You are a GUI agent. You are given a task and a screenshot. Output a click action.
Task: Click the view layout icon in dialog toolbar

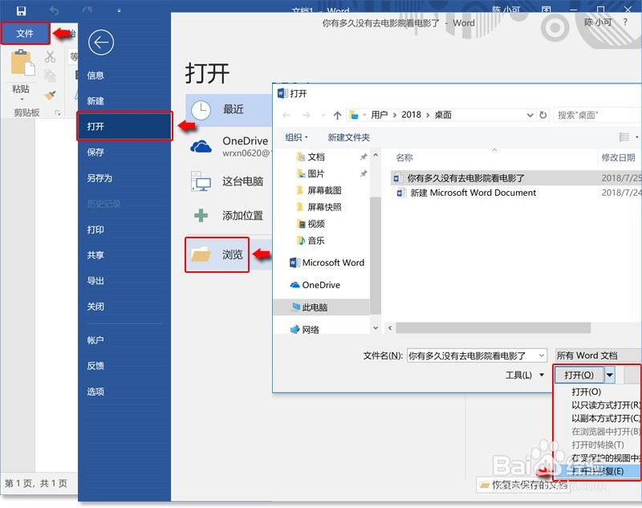pyautogui.click(x=624, y=137)
